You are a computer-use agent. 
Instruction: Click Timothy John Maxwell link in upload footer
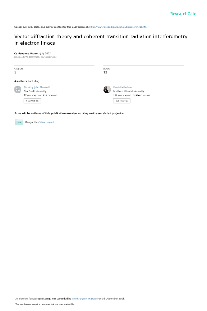[84, 298]
